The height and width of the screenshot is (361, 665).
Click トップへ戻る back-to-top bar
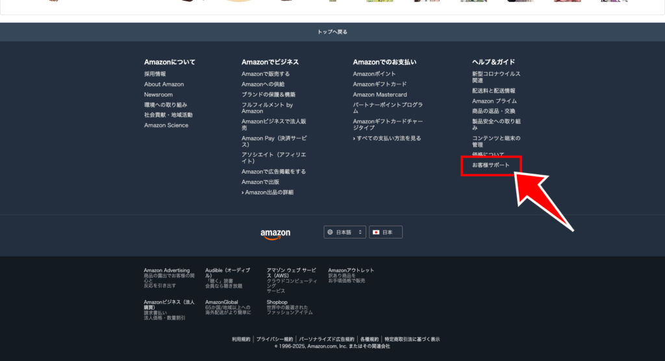pos(332,32)
